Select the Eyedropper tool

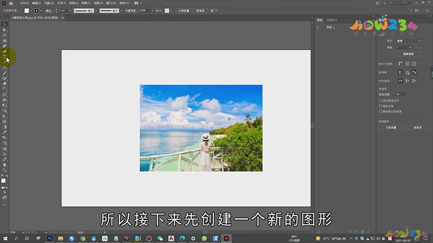[4, 132]
